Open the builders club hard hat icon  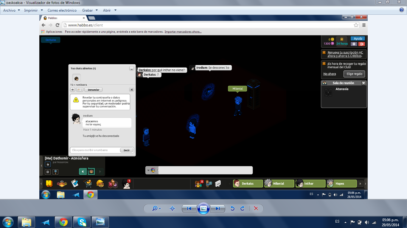[x=100, y=184]
